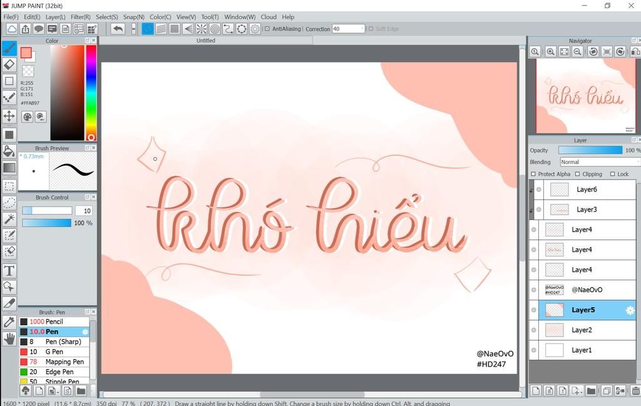The width and height of the screenshot is (641, 406).
Task: Select the Text tool
Action: (9, 270)
